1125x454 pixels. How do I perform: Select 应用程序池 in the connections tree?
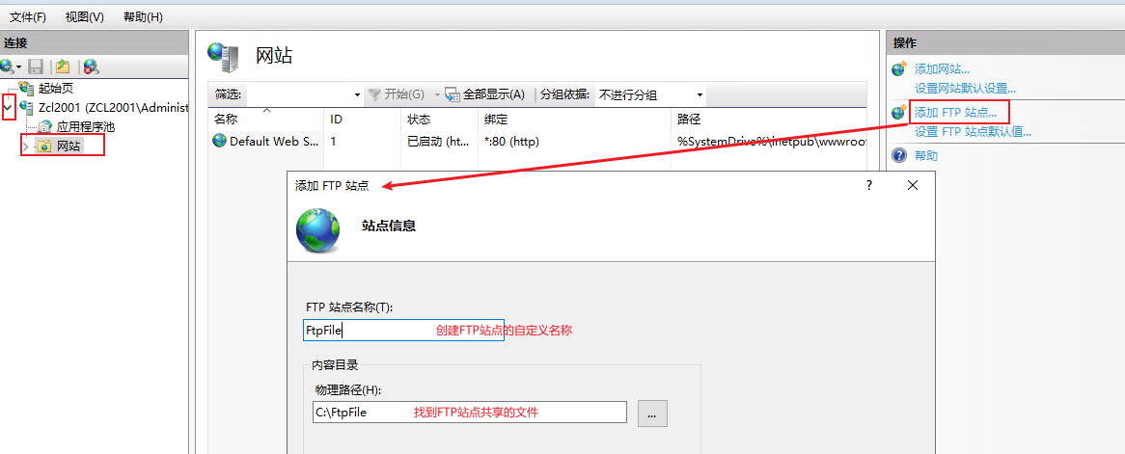pyautogui.click(x=85, y=127)
